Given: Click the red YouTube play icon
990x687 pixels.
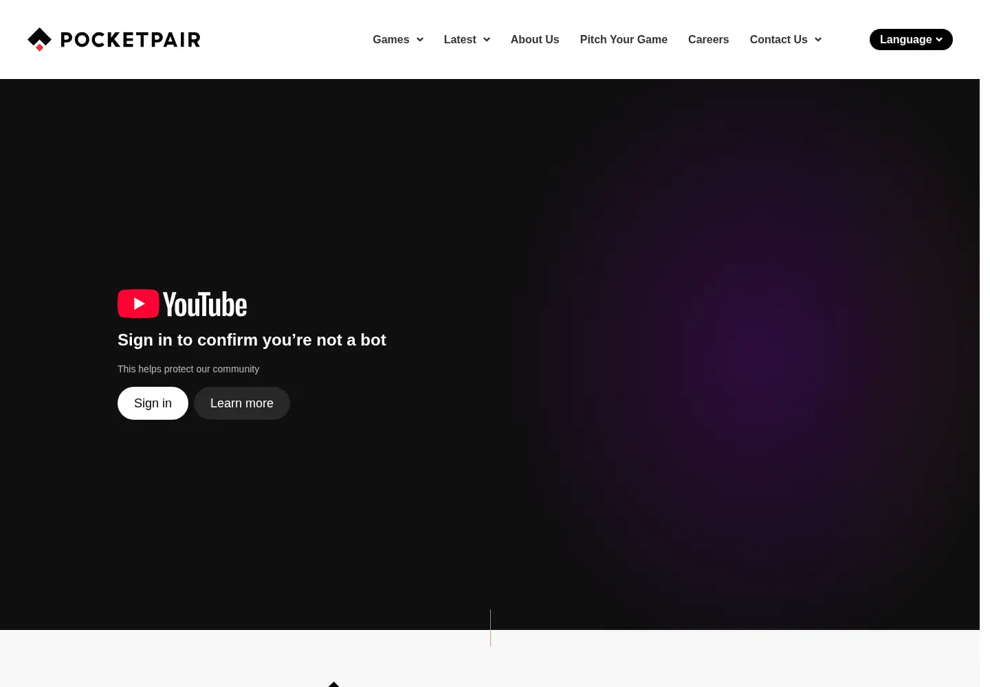Looking at the screenshot, I should (x=138, y=304).
